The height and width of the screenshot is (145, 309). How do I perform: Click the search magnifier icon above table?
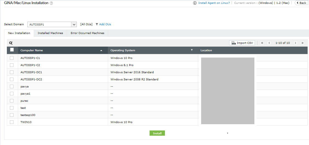[11, 43]
